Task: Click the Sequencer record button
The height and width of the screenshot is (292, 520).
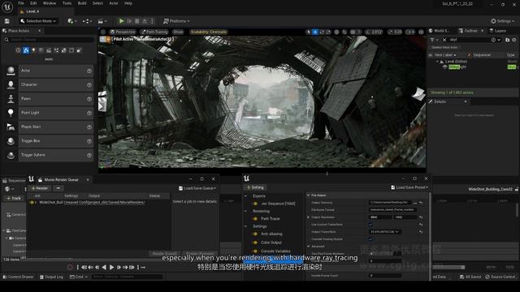Action: (70, 267)
